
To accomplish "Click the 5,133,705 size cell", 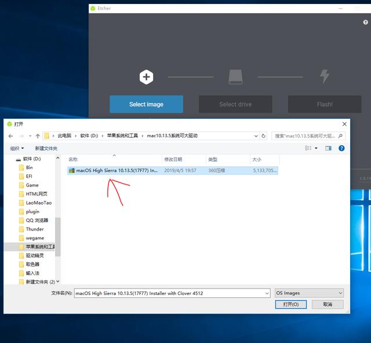I will click(264, 170).
